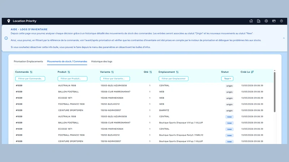Click variant '15048-MARINE#2664' in new row
This screenshot has width=289, height=162.
pos(112,129)
